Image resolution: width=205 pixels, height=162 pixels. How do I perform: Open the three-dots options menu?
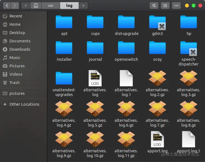176,6
